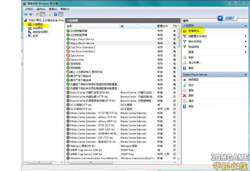Sort by the 名称 column header

(92, 26)
